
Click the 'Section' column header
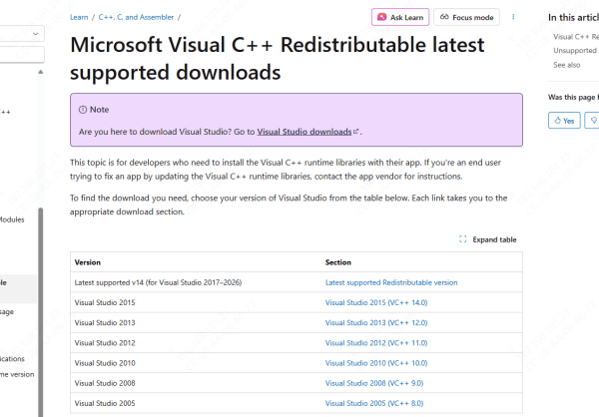(338, 262)
